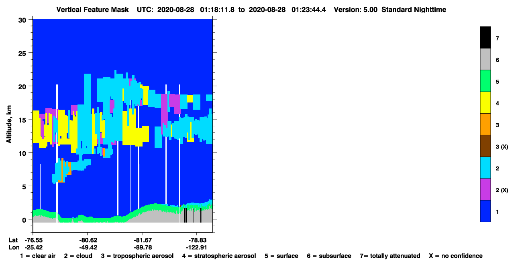Click the green color bar segment labeled 5
Screen dimensions: 522x267
tap(485, 81)
